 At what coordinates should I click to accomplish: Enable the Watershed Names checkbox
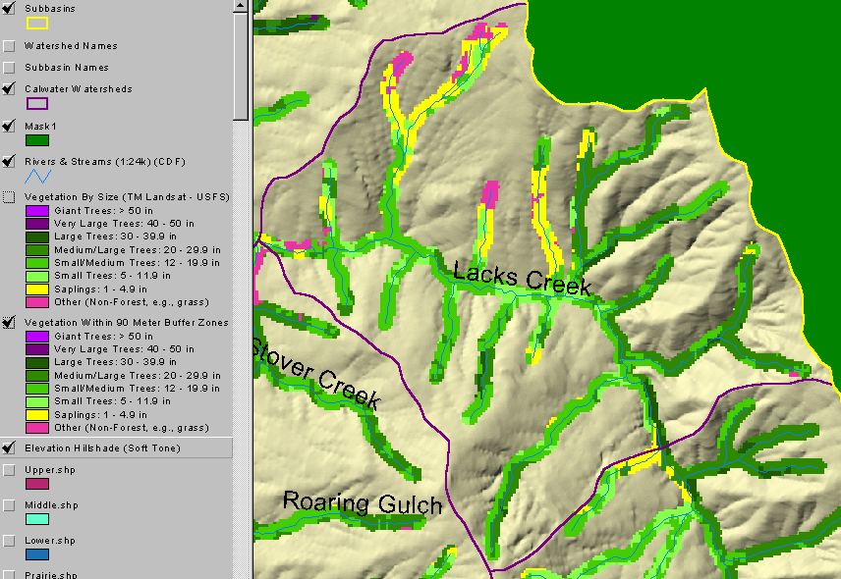point(9,46)
